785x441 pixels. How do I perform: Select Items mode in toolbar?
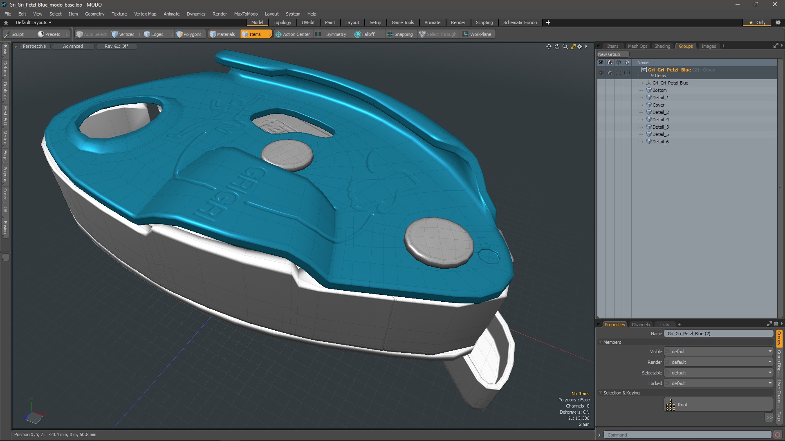[256, 34]
